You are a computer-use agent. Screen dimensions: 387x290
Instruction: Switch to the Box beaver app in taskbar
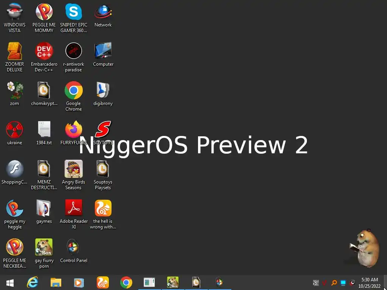click(173, 282)
